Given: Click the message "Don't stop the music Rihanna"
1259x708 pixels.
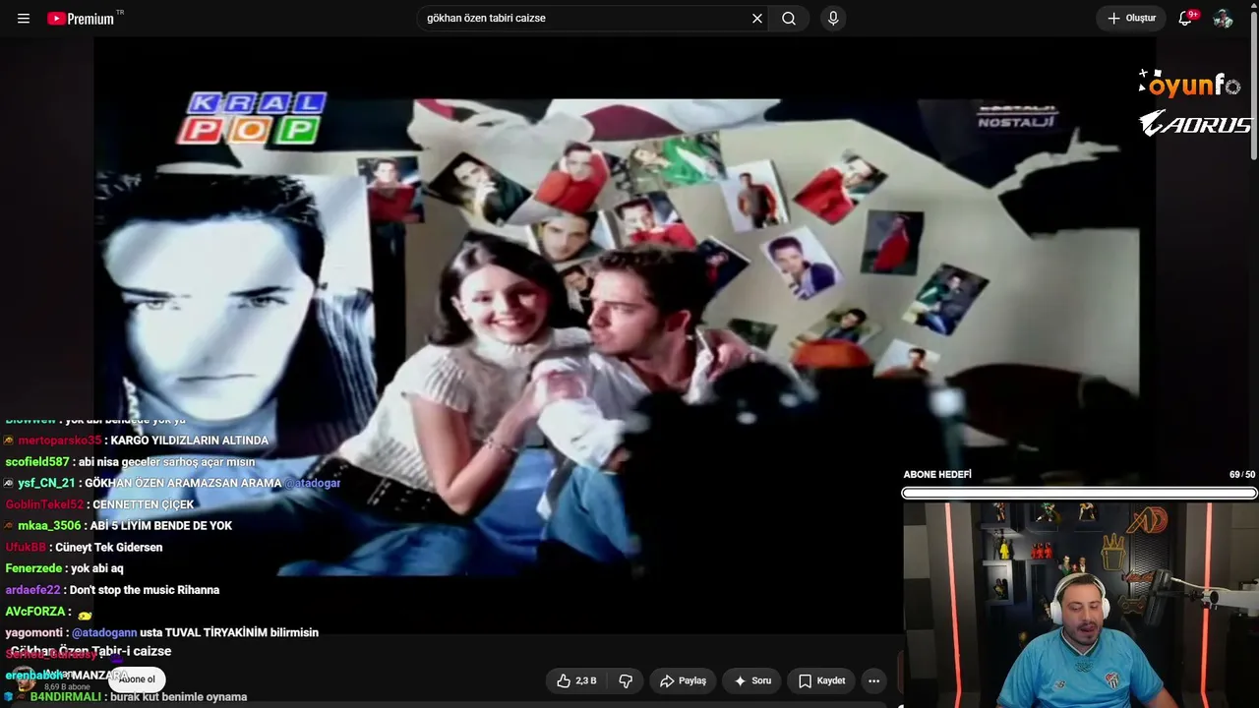Looking at the screenshot, I should pos(145,590).
